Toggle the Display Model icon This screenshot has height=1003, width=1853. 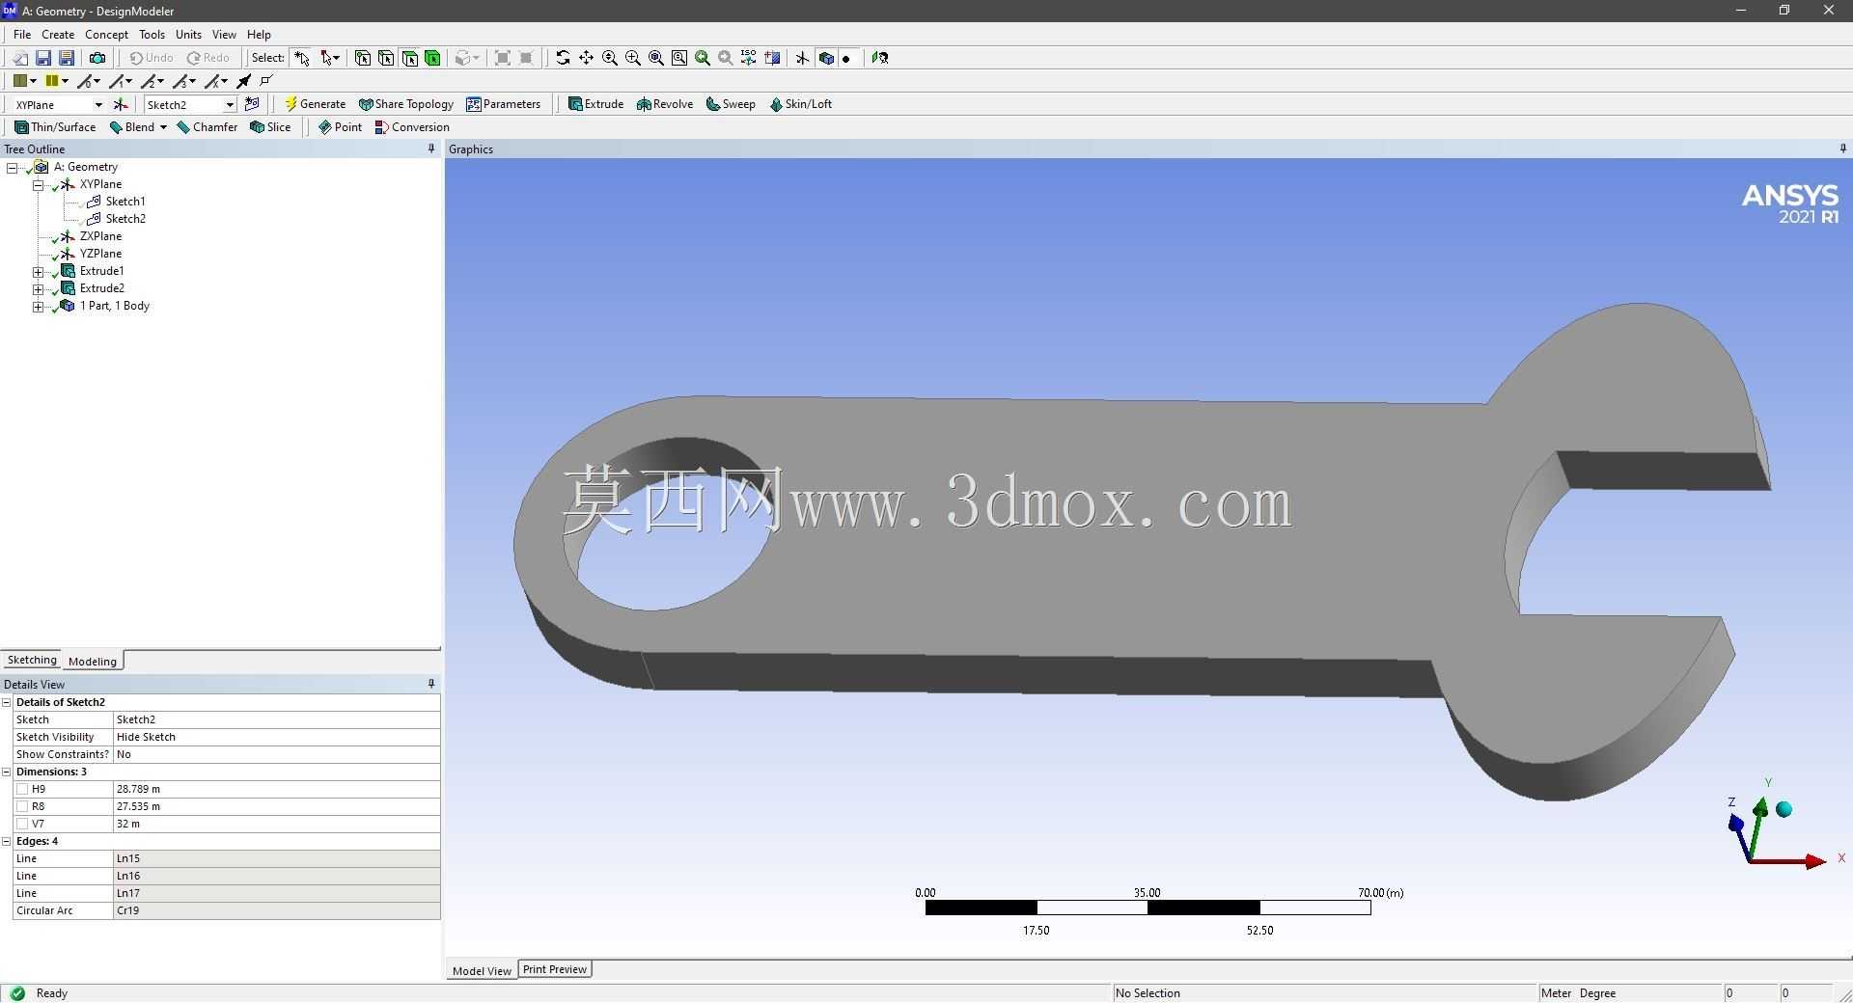826,58
